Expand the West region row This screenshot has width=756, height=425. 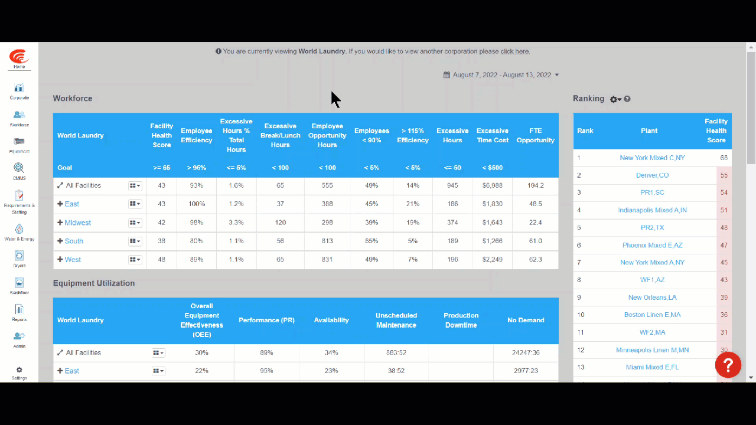[x=60, y=260]
